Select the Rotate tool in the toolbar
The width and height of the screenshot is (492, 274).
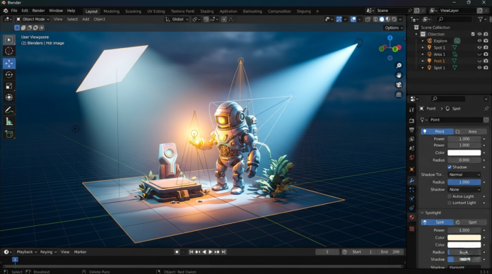(x=9, y=75)
